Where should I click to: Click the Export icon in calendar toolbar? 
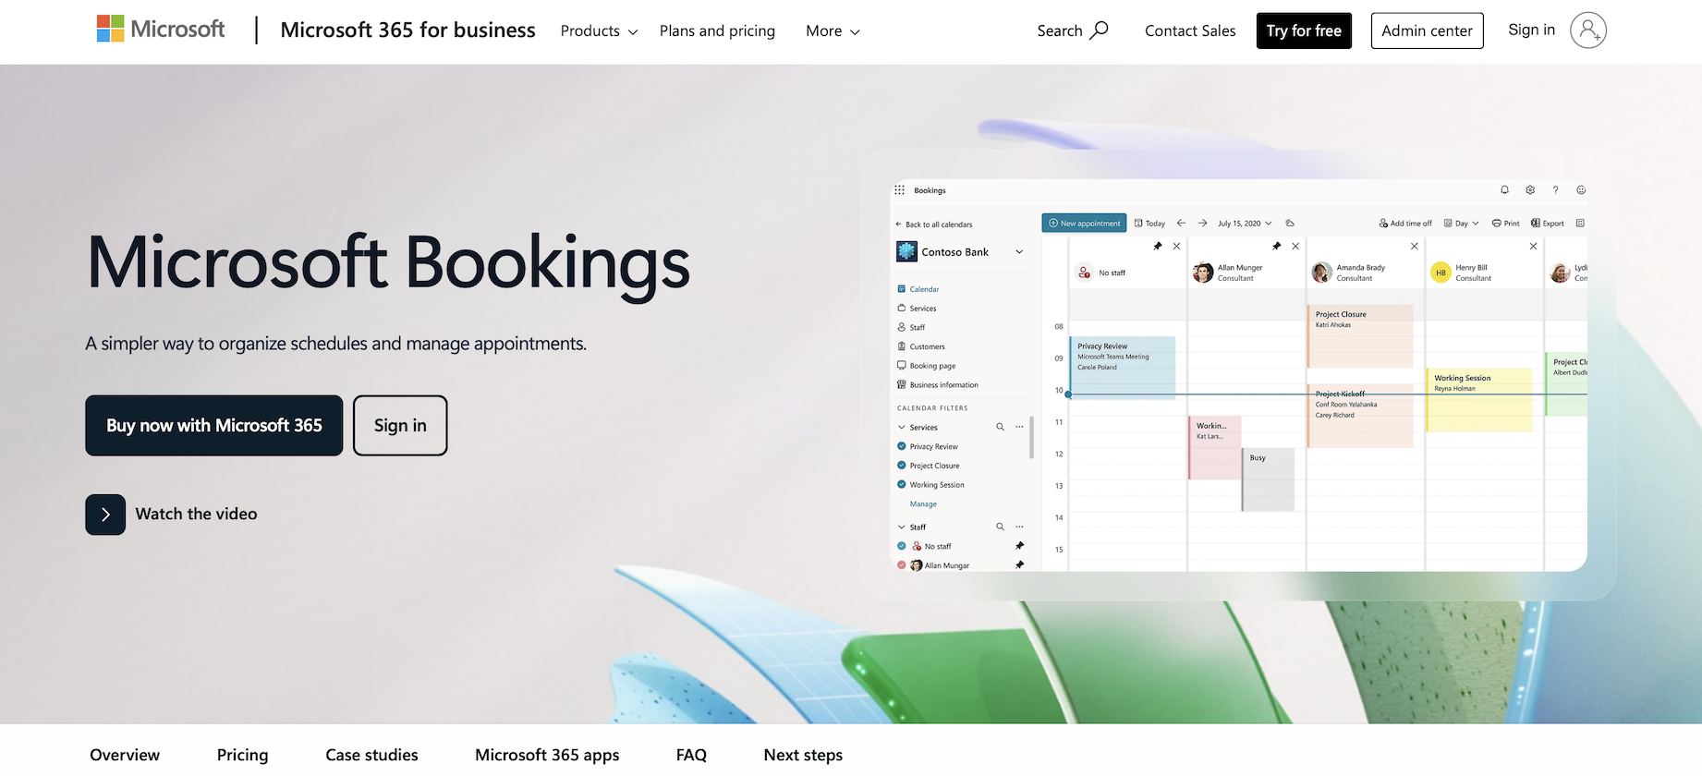tap(1535, 224)
